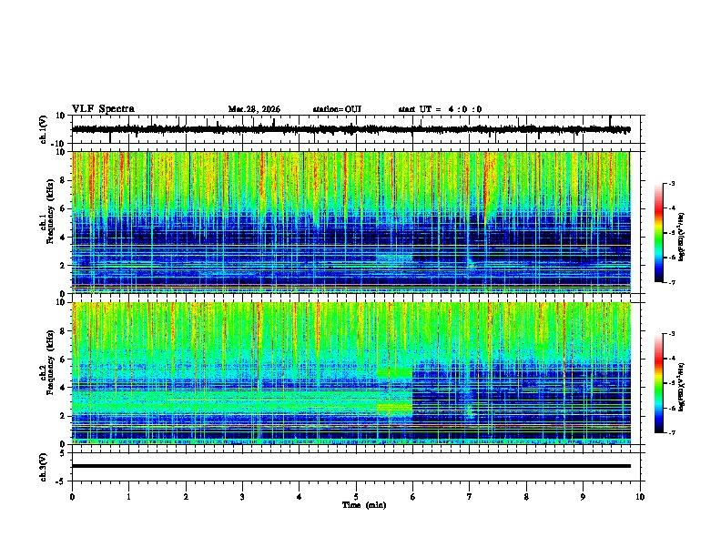
Task: Click the '8' kHz tick on ch.2 spectrogram
Action: pyautogui.click(x=64, y=331)
